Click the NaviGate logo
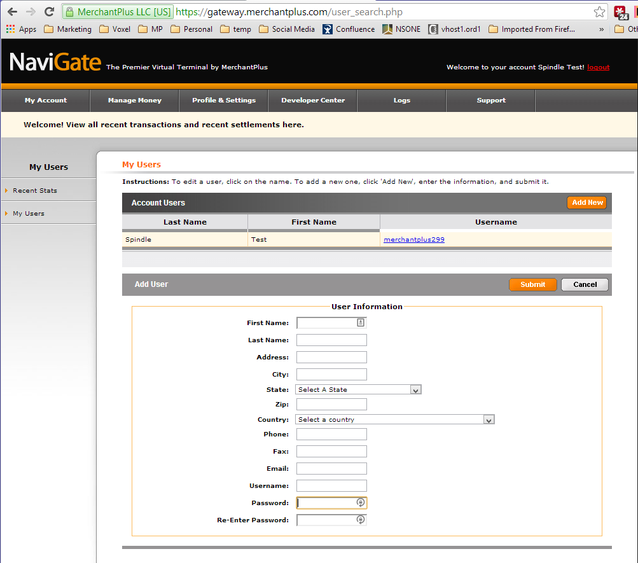The image size is (638, 563). pos(55,62)
